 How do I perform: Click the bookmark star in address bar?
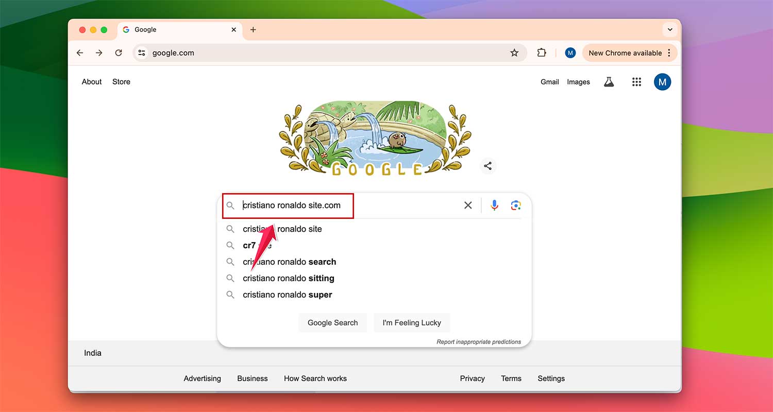pos(514,53)
